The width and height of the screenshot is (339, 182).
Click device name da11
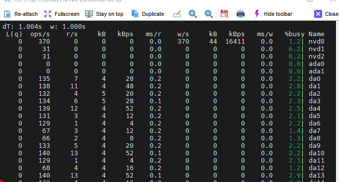(x=316, y=161)
